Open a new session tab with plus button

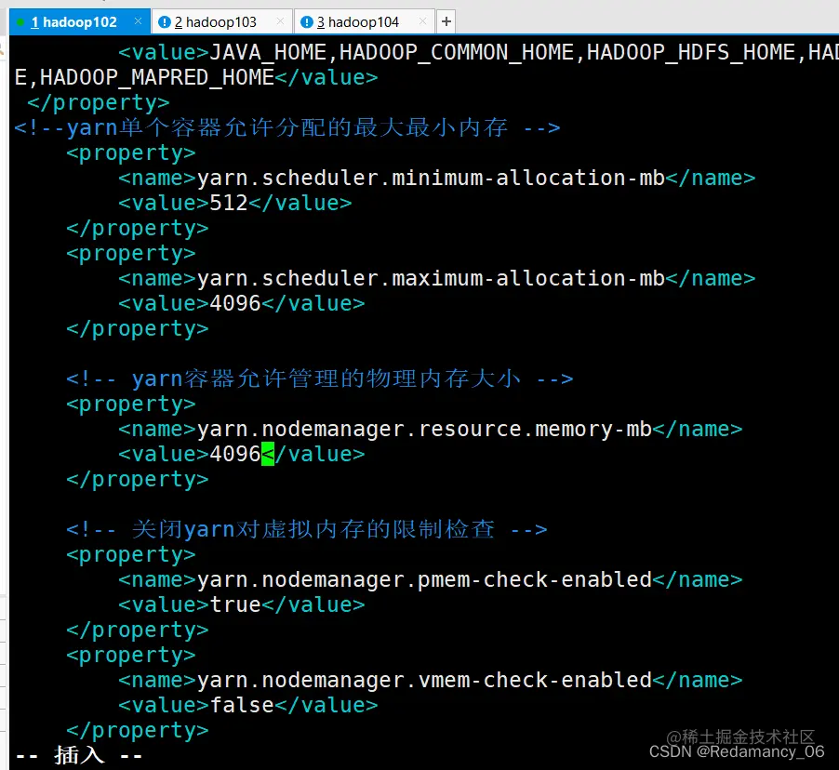coord(446,22)
